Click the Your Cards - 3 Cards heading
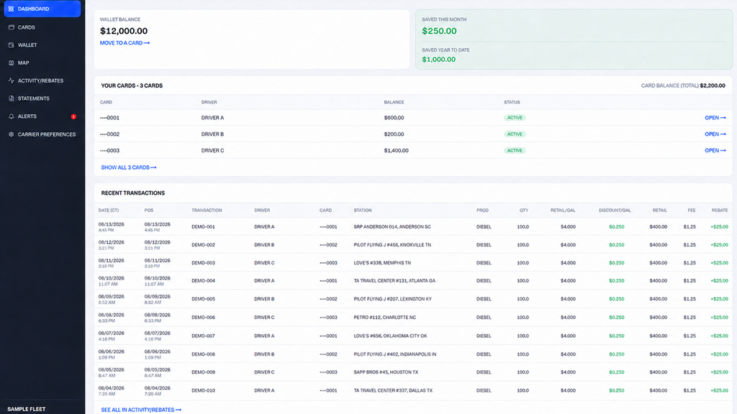Image resolution: width=737 pixels, height=414 pixels. (132, 86)
